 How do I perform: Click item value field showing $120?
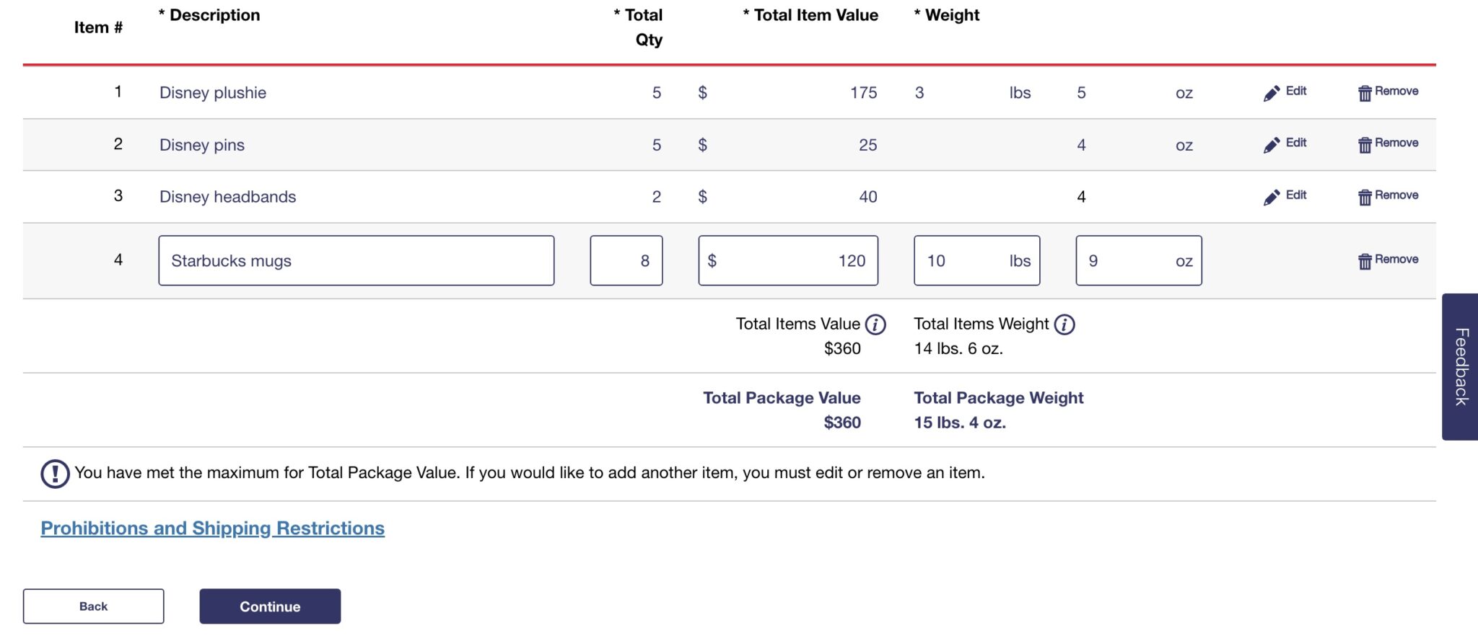788,260
